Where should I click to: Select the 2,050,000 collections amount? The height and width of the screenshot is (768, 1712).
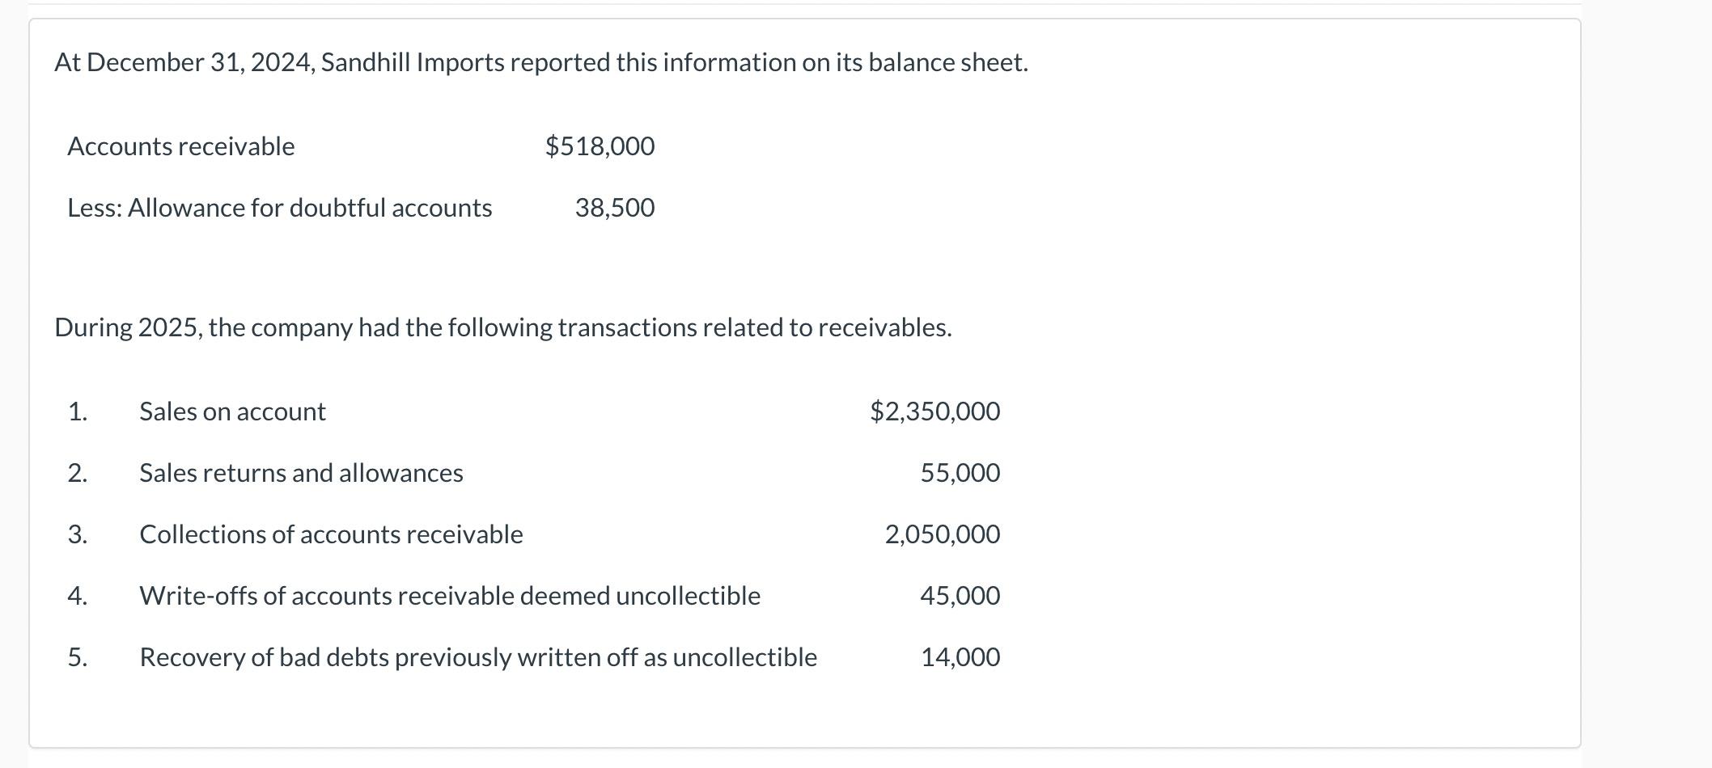942,534
